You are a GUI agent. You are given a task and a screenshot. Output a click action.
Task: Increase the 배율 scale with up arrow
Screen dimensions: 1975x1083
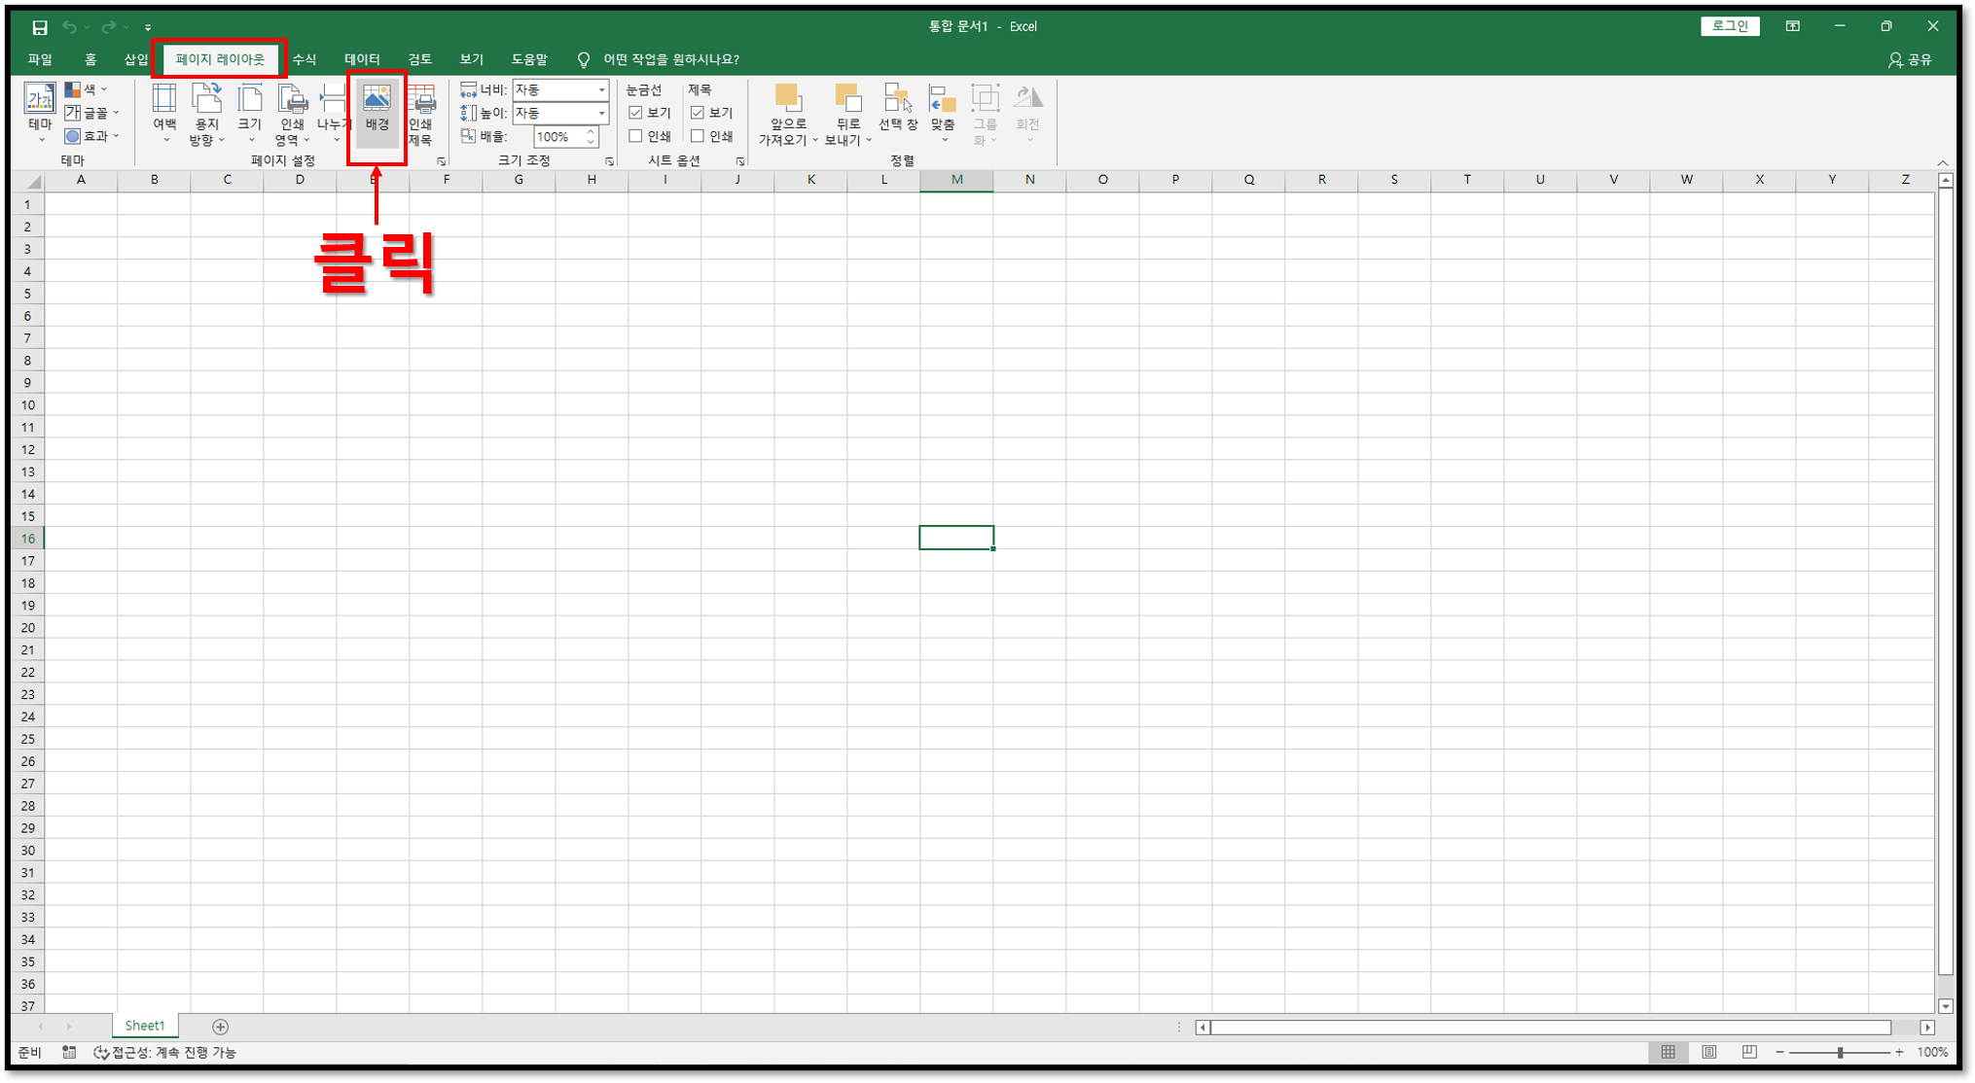[591, 132]
